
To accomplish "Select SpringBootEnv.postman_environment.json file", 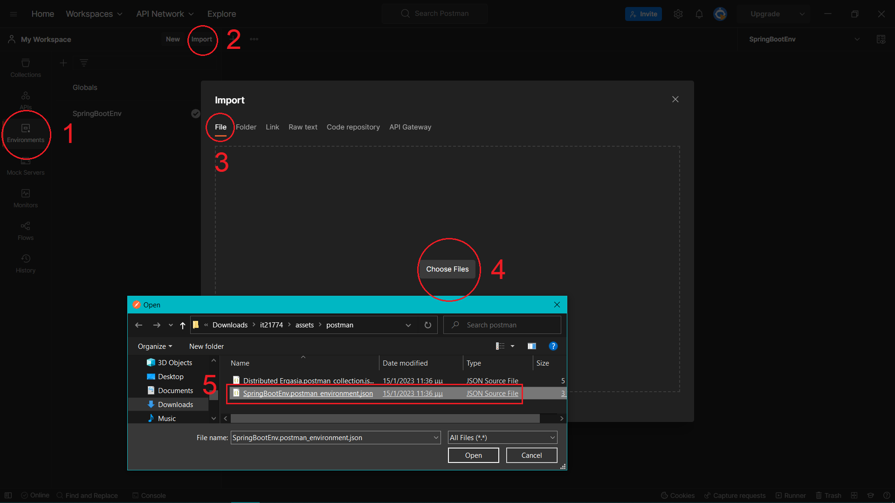I will pos(308,394).
